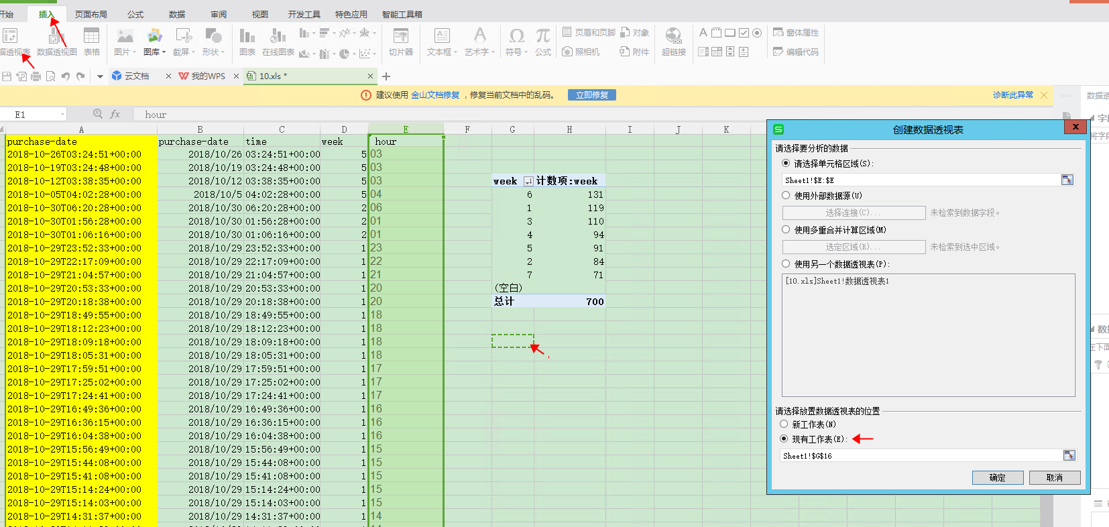The image size is (1109, 527).
Task: Click the Save icon in quick toolbar
Action: coord(7,76)
